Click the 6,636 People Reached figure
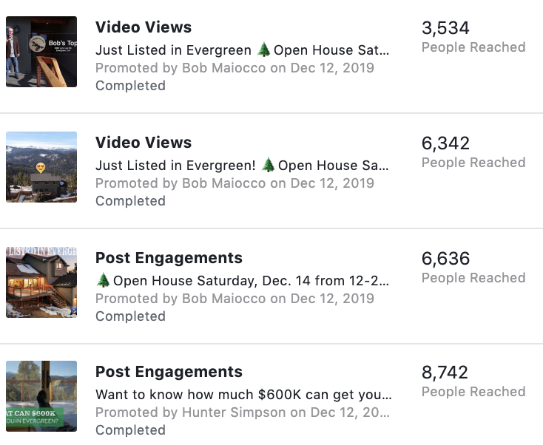This screenshot has height=445, width=543. point(445,259)
